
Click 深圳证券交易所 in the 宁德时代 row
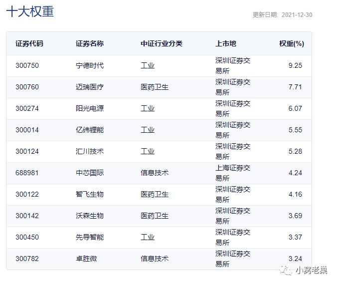point(233,65)
